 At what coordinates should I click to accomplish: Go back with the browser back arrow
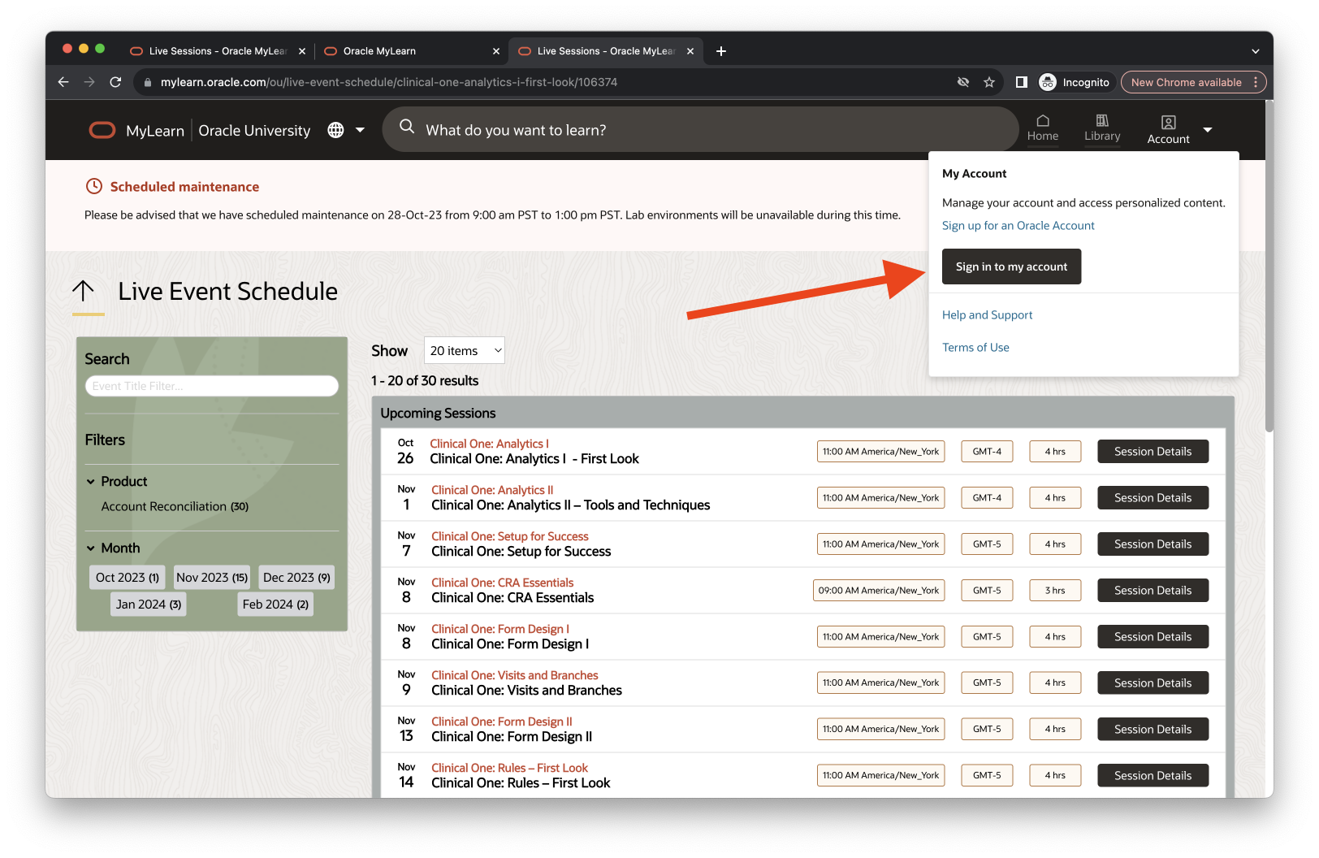tap(63, 82)
